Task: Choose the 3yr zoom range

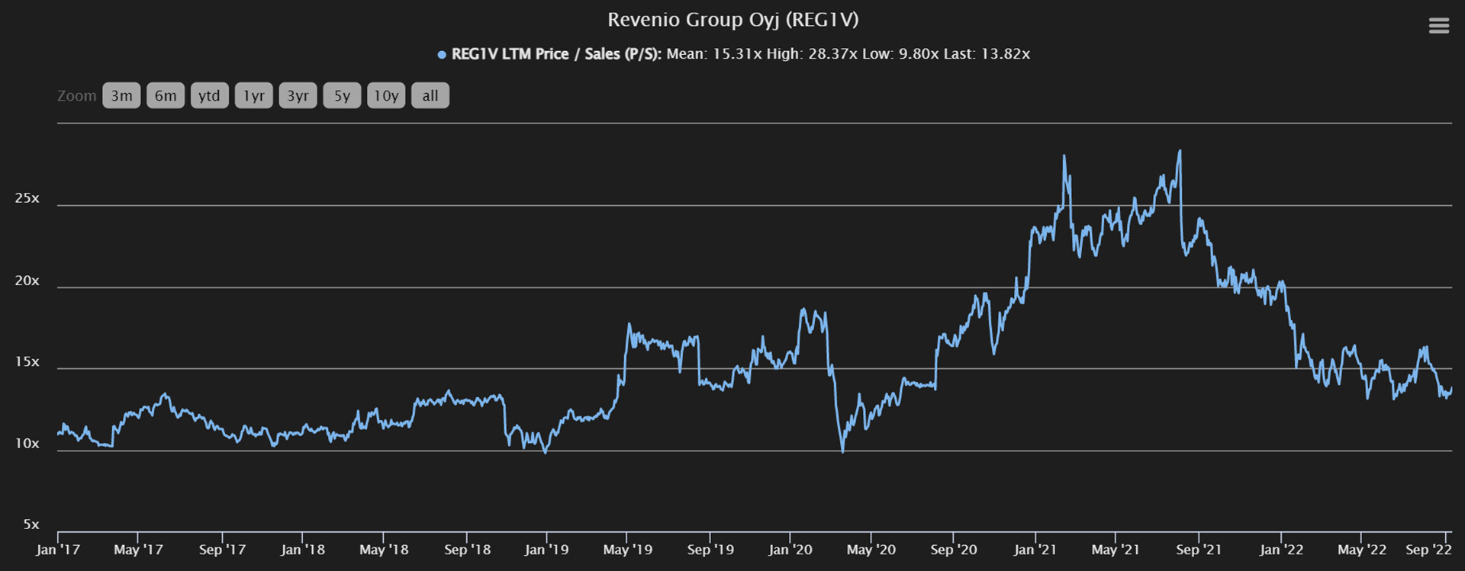Action: (298, 96)
